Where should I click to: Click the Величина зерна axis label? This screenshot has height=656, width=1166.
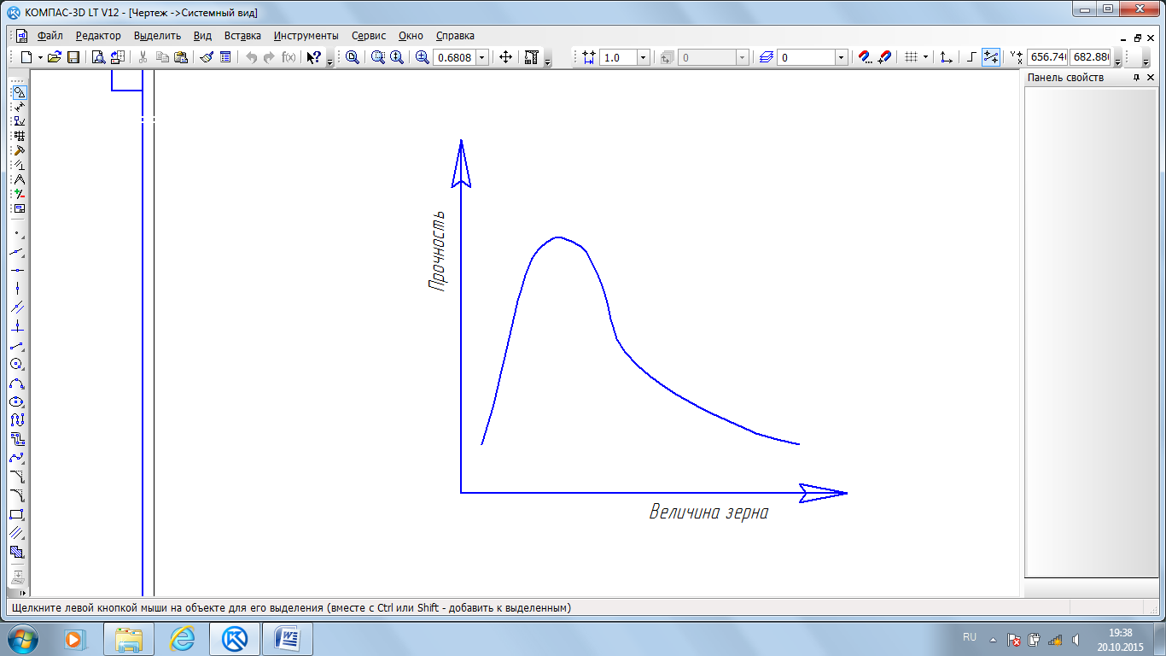pos(708,512)
